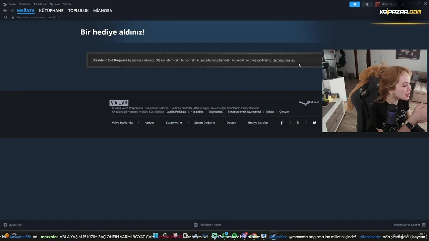Switch to Big Picture mode icon

(403, 4)
